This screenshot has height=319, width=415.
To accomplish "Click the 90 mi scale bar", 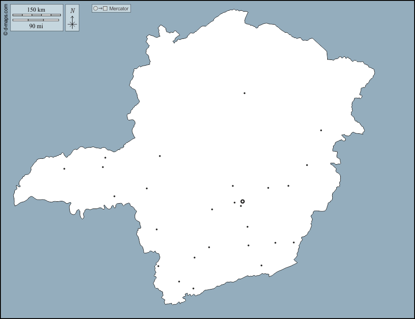I will 36,20.
